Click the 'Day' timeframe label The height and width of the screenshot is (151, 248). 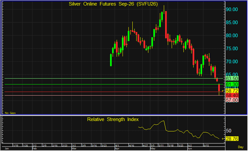tap(240, 147)
